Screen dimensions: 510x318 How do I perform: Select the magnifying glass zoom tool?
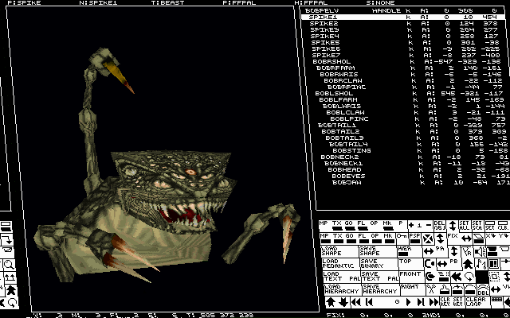click(x=10, y=265)
